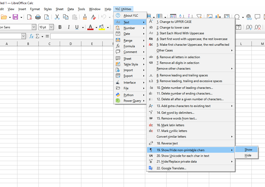Click the Save document icon
The height and width of the screenshot is (187, 265).
point(15,17)
